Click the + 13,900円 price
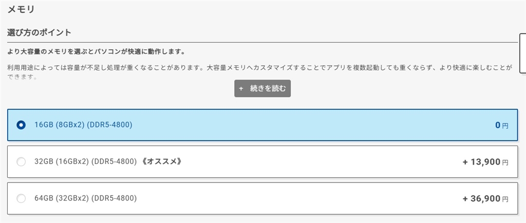The width and height of the screenshot is (526, 223). 485,162
